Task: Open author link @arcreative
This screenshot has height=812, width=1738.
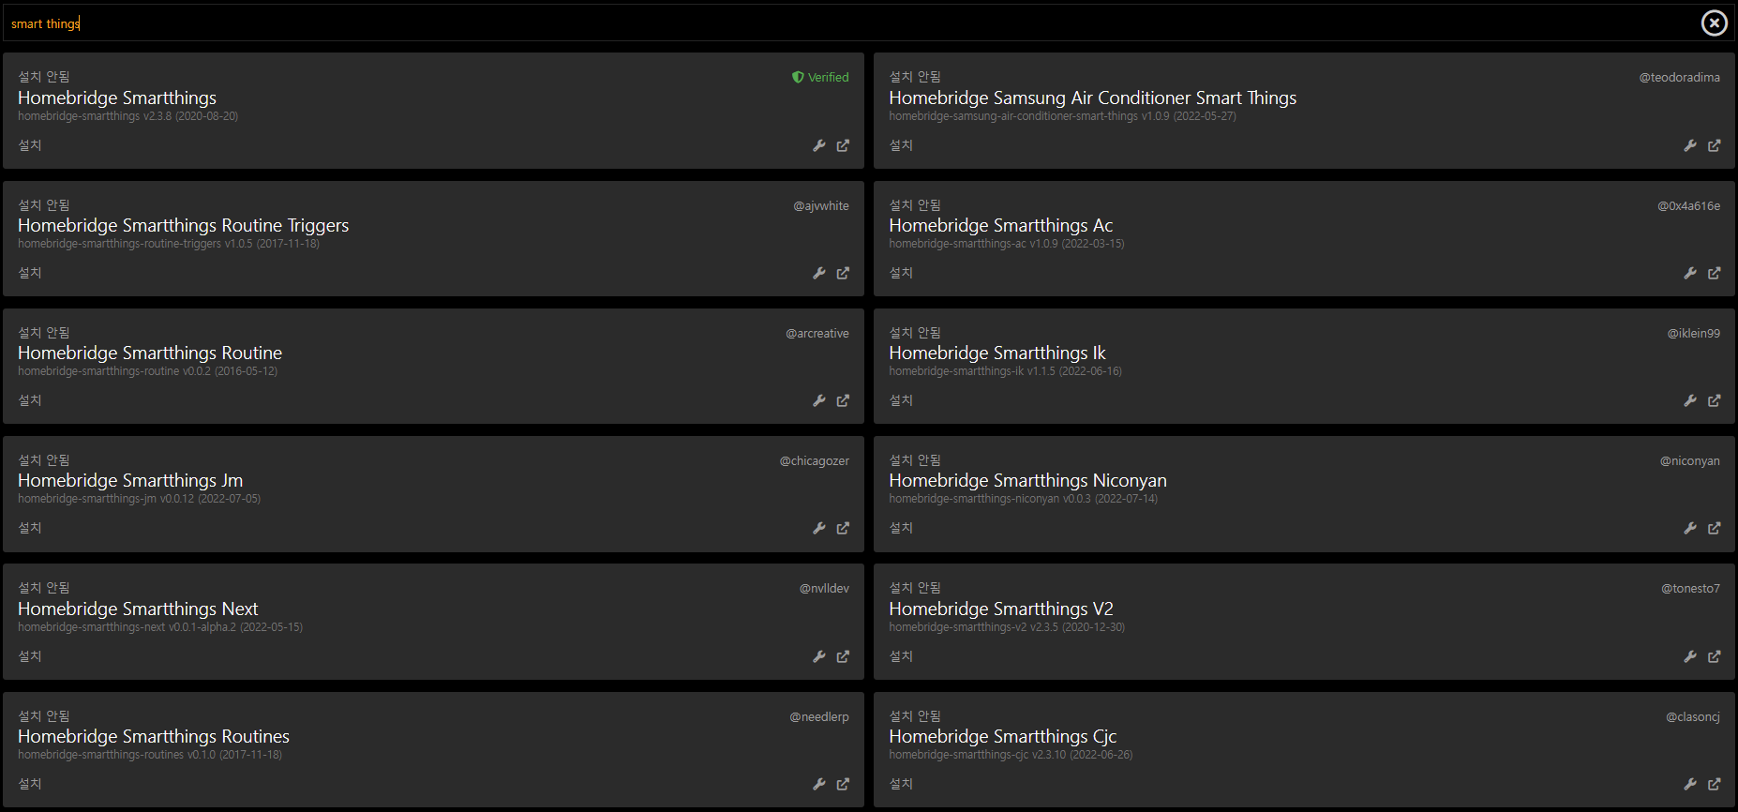Action: point(817,333)
